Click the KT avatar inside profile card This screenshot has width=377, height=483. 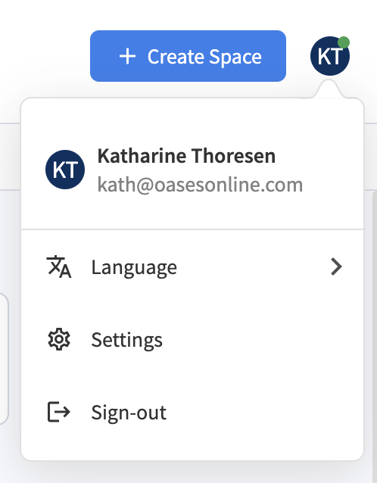(x=65, y=170)
